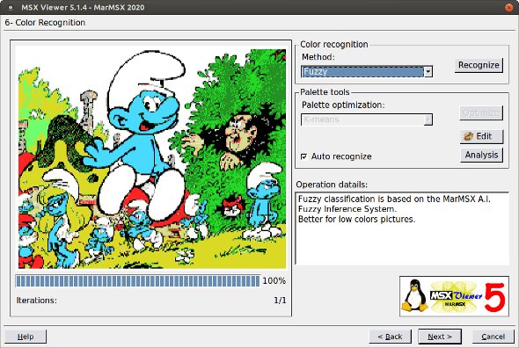Open the palette editor with Edit
The height and width of the screenshot is (348, 519).
click(x=481, y=136)
